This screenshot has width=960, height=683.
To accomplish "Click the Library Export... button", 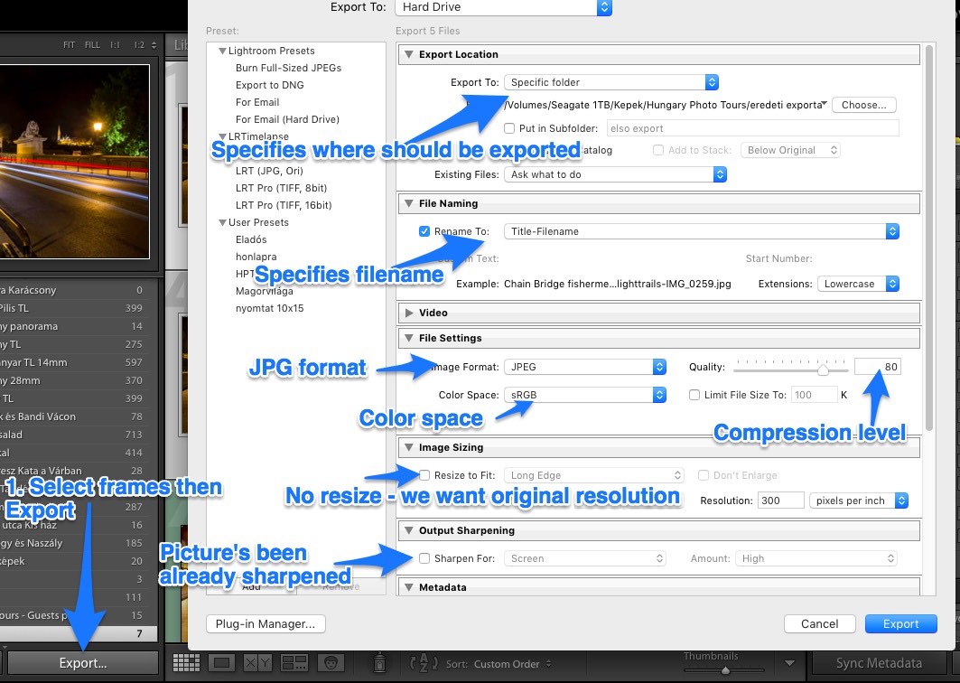I will (x=83, y=663).
